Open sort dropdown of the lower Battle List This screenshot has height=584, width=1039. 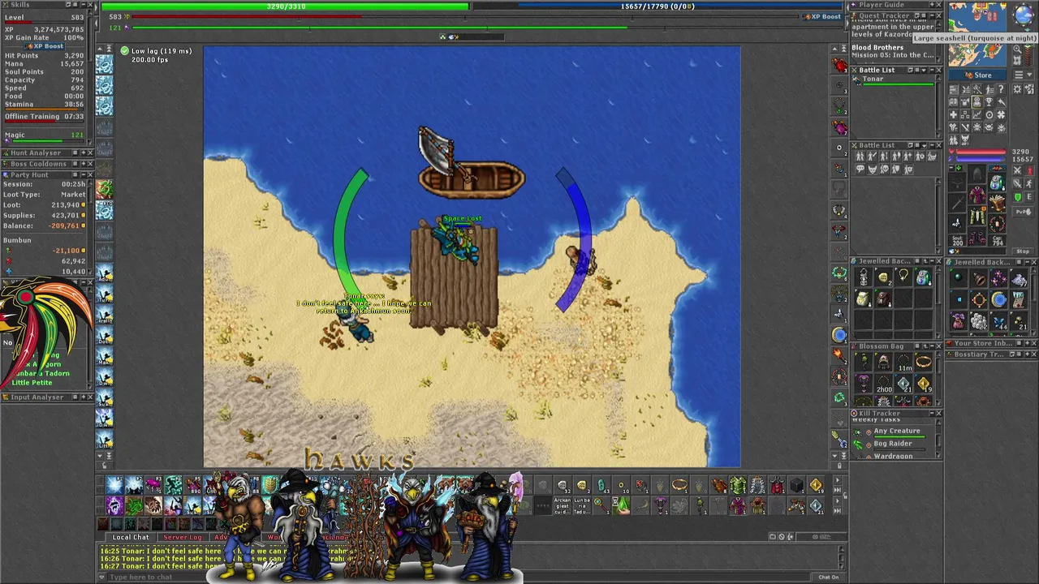pos(924,145)
